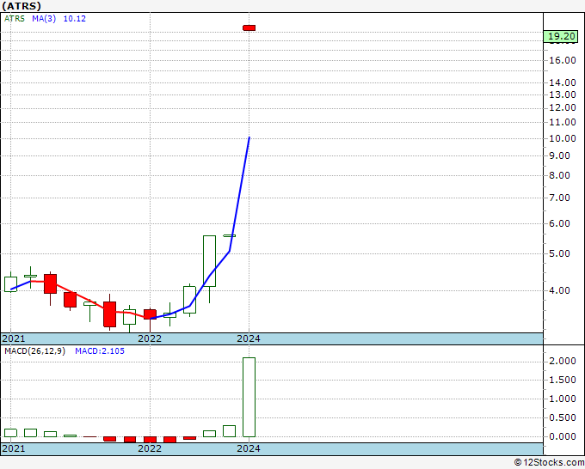Click the 1.000 MACD axis label
The image size is (585, 469).
tap(563, 399)
